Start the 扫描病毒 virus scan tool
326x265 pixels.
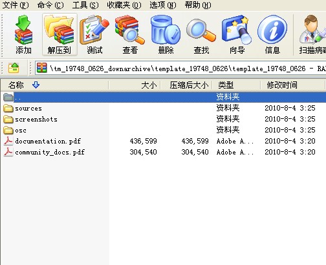(x=312, y=34)
